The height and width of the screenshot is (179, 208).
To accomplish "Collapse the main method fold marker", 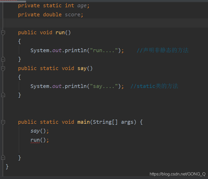I will 3,122.
